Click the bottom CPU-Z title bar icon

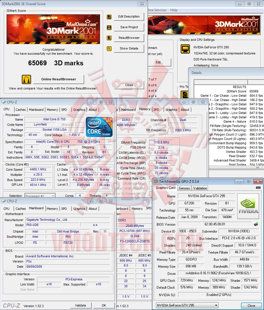[x=4, y=201]
